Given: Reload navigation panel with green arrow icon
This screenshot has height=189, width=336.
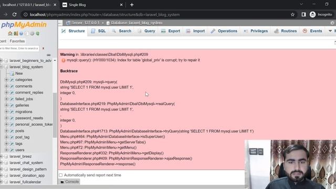Looking at the screenshot, I should click(38, 34).
